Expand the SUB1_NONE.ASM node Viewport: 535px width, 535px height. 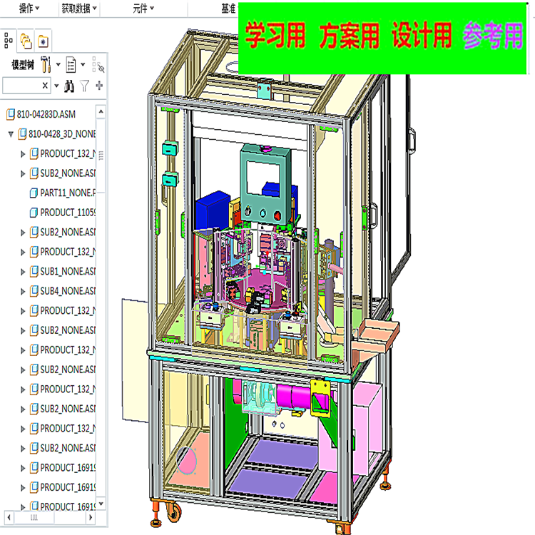pyautogui.click(x=23, y=272)
